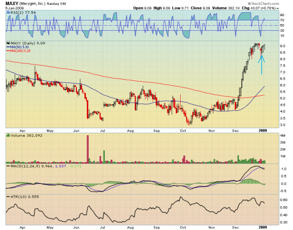293x230 pixels.
Task: Click the RSI(2) 77.54 indicator label
Action: [23, 12]
